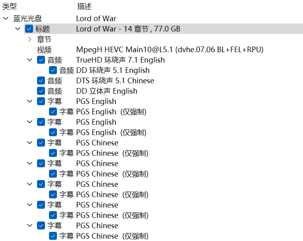Collapse the 蓝光光盘 root node
The image size is (303, 241).
pos(6,18)
